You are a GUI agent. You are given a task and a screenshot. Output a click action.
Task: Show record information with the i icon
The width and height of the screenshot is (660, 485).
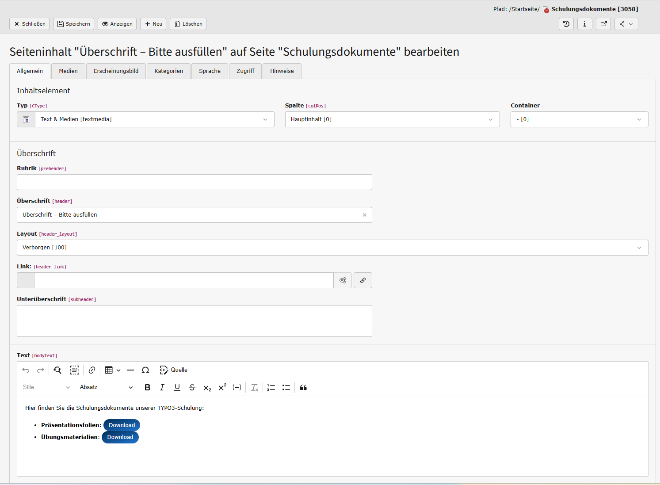[x=585, y=24]
